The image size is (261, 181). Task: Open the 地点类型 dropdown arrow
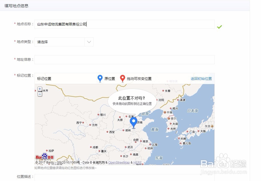pos(89,42)
